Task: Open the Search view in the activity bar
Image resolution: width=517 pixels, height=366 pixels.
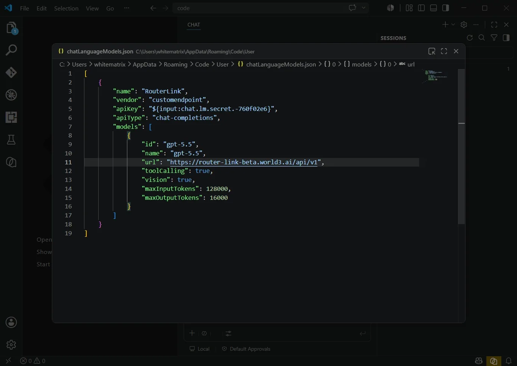Action: pyautogui.click(x=11, y=50)
